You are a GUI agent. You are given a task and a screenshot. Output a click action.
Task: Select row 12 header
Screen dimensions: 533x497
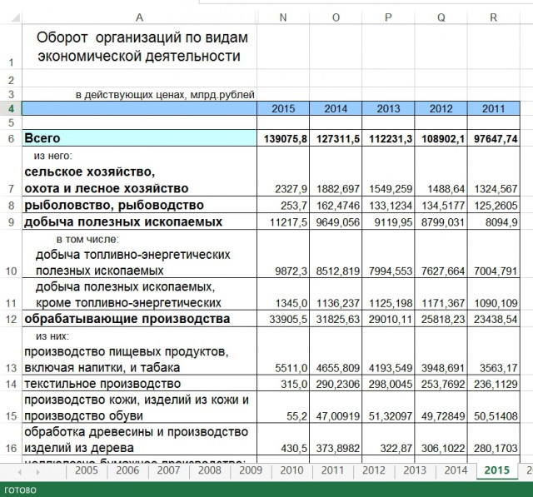tap(11, 319)
